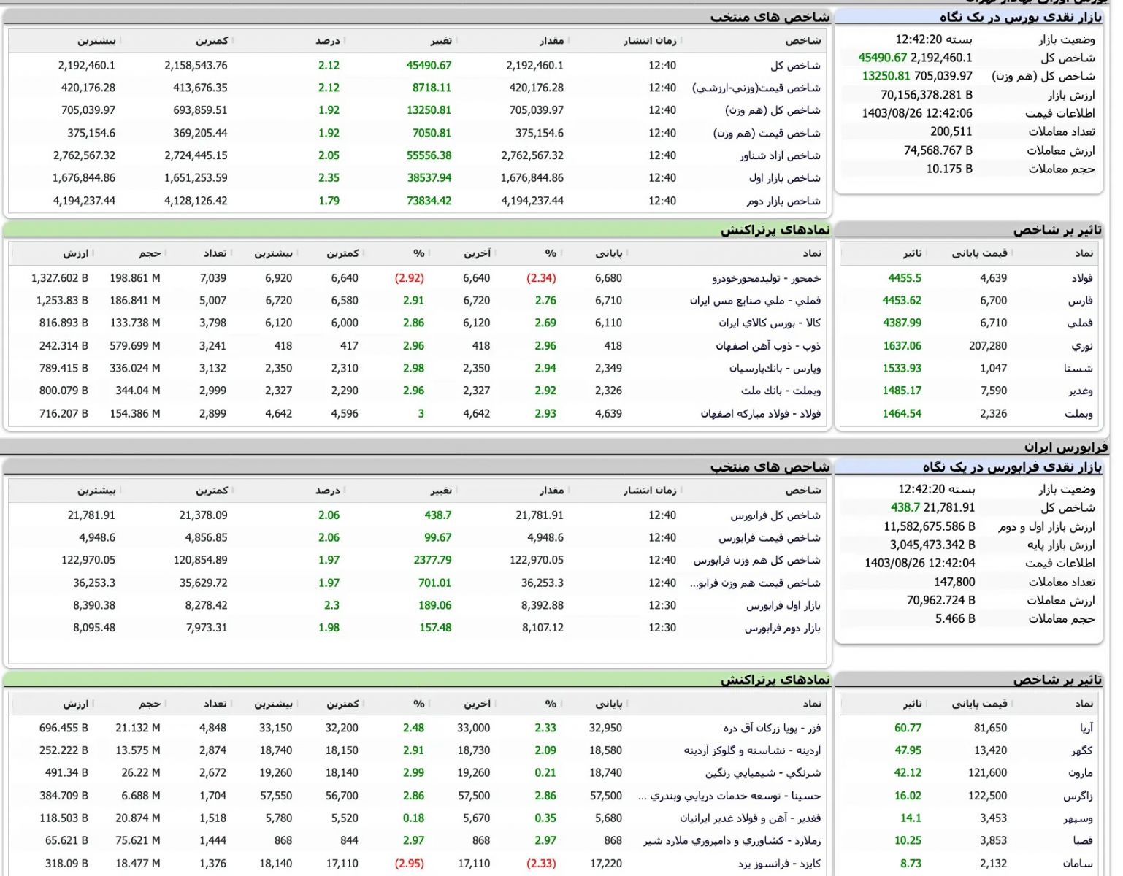Screen dimensions: 1123x876
Task: Open the بازار اول فرابورس index row
Action: tap(416, 605)
